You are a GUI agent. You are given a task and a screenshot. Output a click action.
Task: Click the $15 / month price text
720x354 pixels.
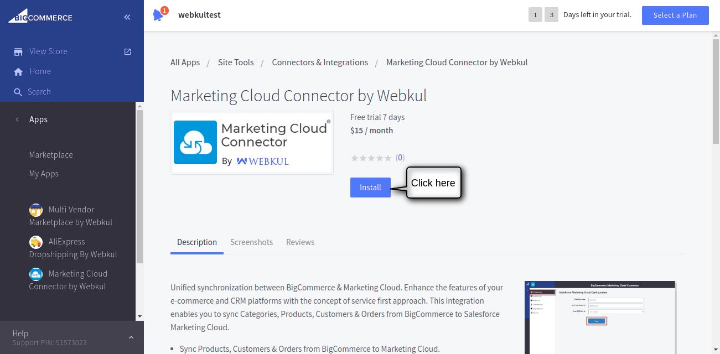371,131
